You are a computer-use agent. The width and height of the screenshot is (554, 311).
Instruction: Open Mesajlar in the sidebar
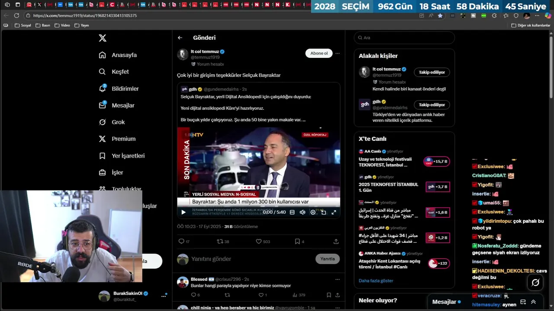click(x=117, y=105)
